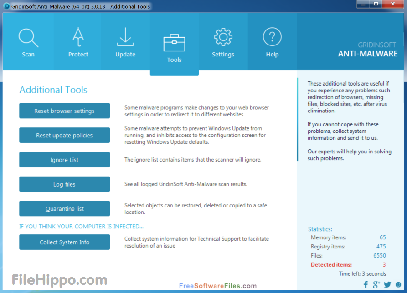Screen dimensions: 407x293
Task: Close the Anti-Malware window
Action: pos(393,5)
